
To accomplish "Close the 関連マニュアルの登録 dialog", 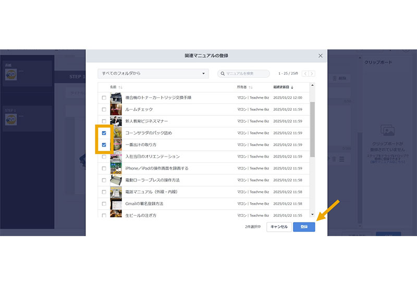I will pos(320,56).
